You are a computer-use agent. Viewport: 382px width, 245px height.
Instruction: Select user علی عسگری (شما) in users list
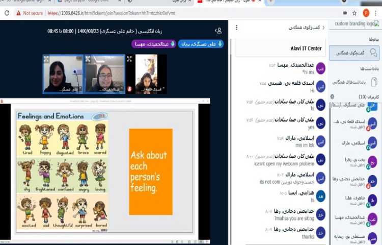[x=354, y=107]
